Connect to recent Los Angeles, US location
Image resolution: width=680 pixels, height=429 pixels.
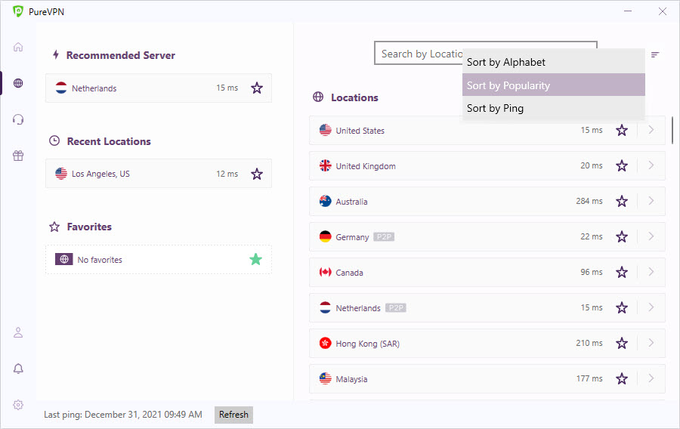[x=159, y=173]
